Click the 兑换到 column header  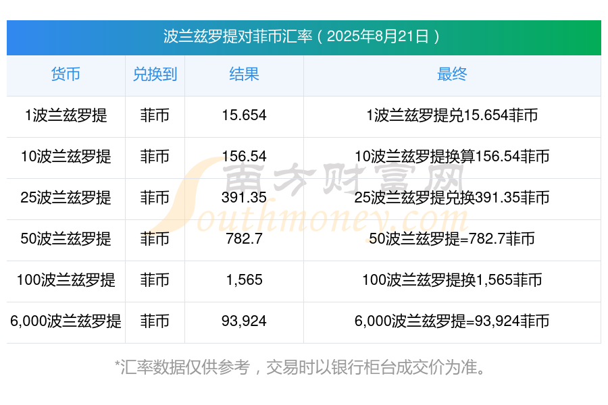(155, 74)
